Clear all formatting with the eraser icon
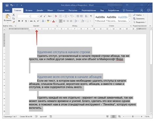This screenshot has height=121, width=156. [56, 16]
